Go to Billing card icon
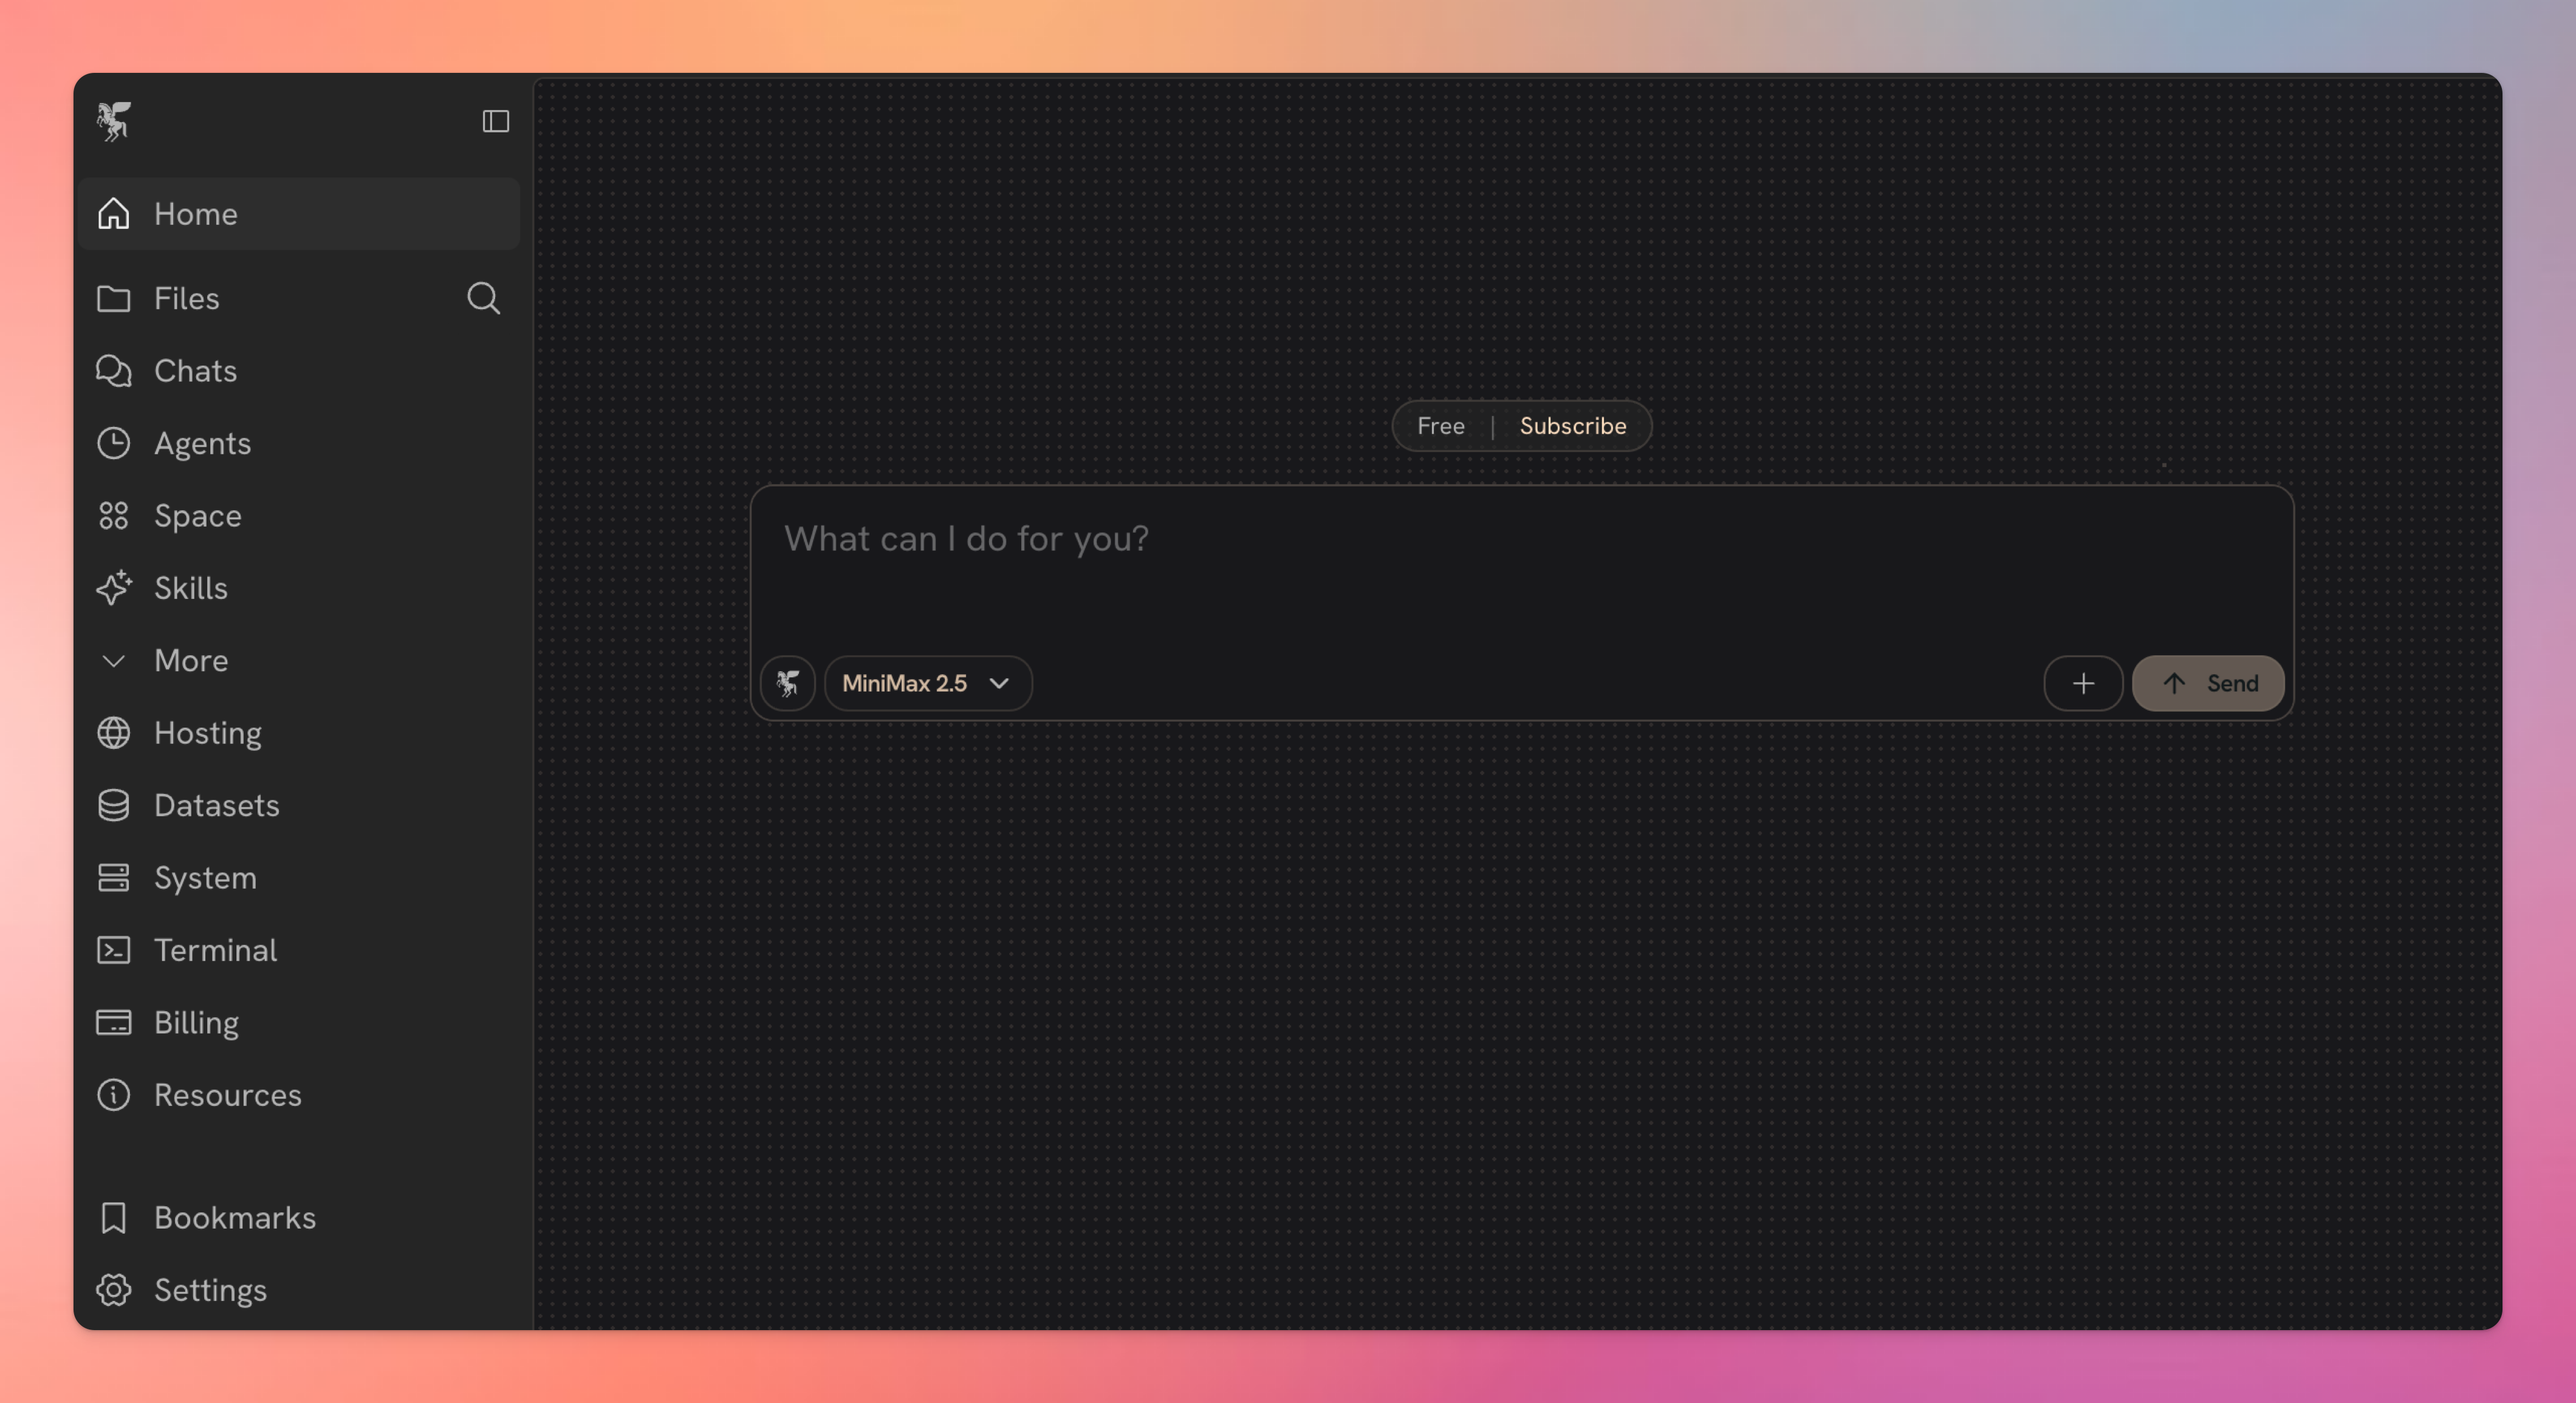The width and height of the screenshot is (2576, 1403). pyautogui.click(x=114, y=1022)
